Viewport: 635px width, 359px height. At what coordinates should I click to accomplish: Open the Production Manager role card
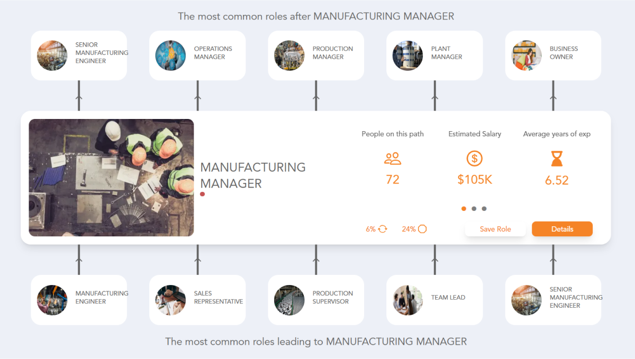tap(315, 55)
